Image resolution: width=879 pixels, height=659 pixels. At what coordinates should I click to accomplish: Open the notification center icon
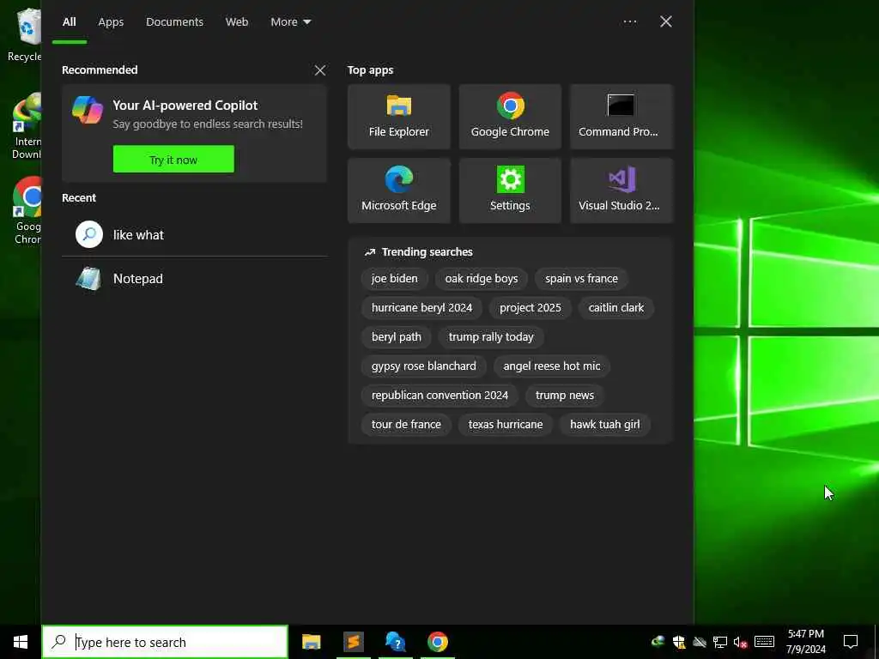[x=851, y=642]
